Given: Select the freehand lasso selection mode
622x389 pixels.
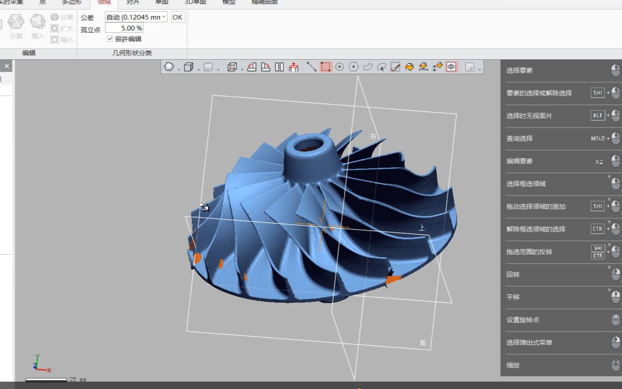Looking at the screenshot, I should click(367, 67).
